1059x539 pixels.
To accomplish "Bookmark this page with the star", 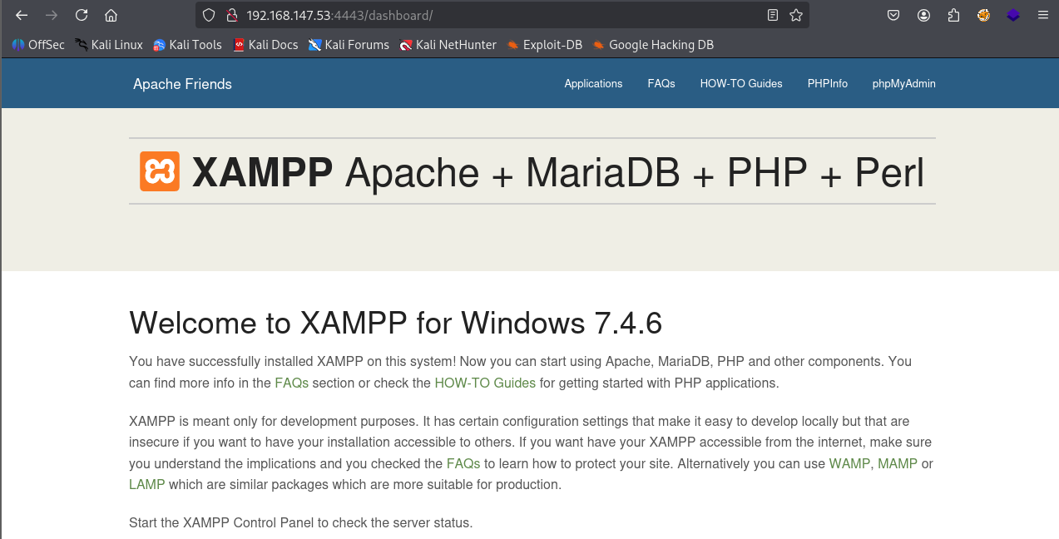I will 796,15.
